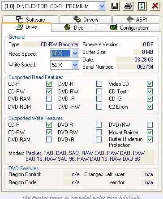Click the Region Control n/a value
Viewport: 163px width, 199px height.
tap(76, 174)
